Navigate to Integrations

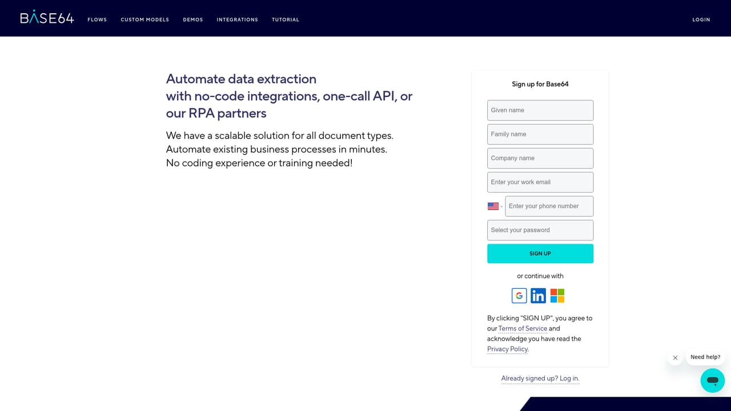pyautogui.click(x=237, y=19)
